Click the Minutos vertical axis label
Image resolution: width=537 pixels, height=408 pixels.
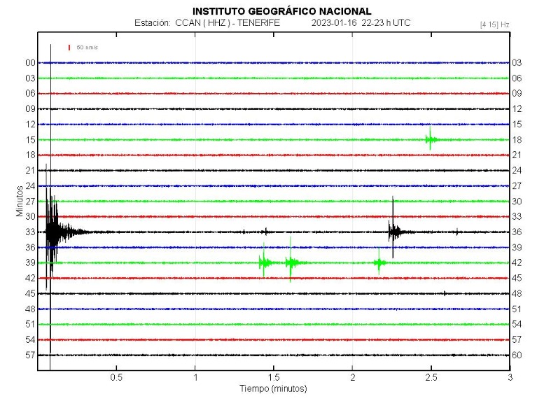point(20,201)
